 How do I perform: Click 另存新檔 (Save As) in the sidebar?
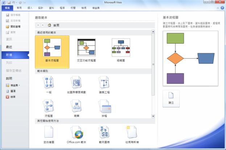click(x=13, y=21)
